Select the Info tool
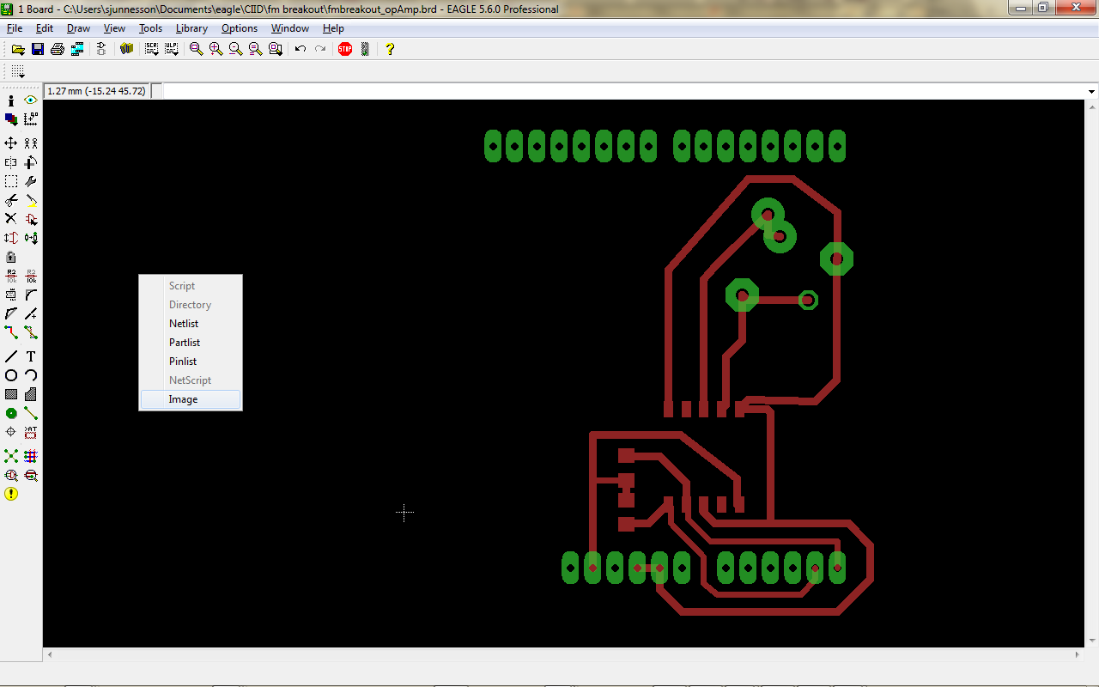1099x687 pixels. pos(11,100)
